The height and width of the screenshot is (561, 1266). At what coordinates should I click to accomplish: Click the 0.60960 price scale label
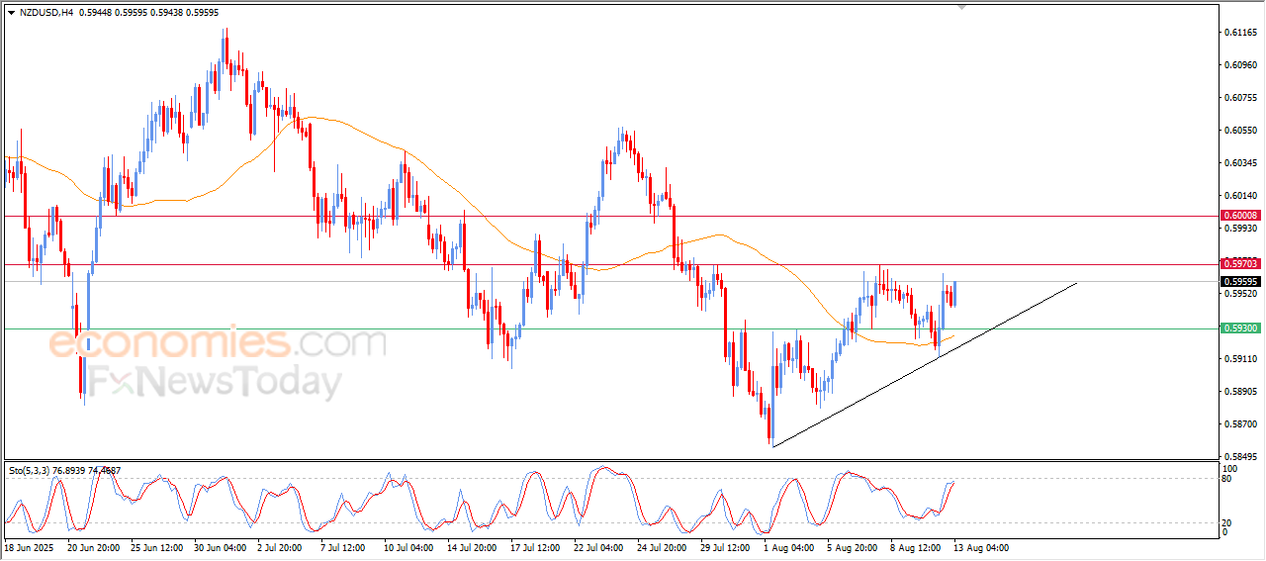[x=1240, y=65]
